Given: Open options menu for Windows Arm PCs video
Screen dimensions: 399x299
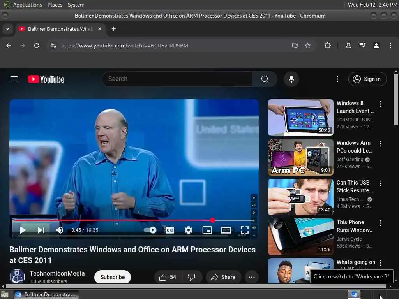Looking at the screenshot, I should pos(380,144).
